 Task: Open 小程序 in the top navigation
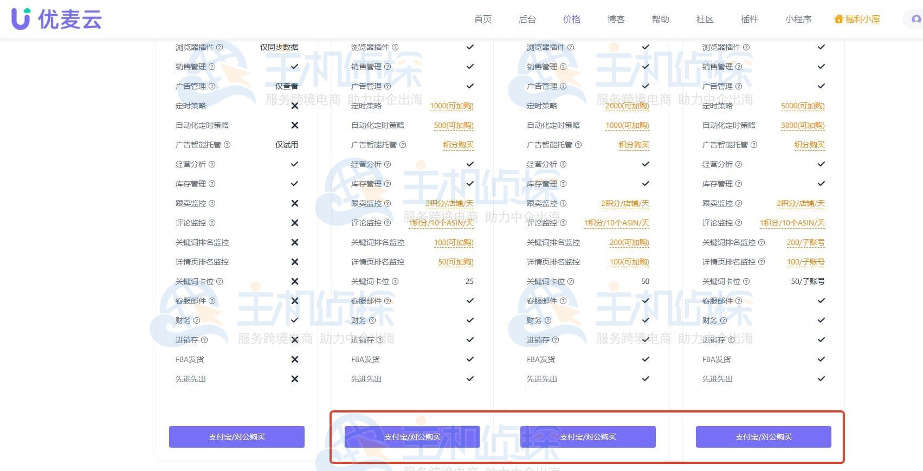click(x=798, y=19)
